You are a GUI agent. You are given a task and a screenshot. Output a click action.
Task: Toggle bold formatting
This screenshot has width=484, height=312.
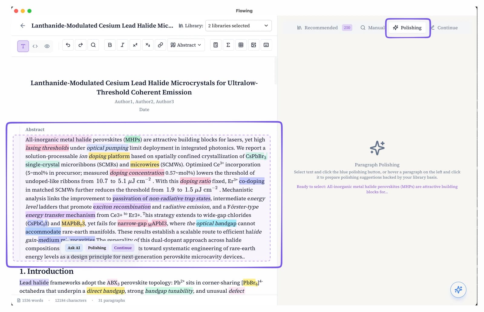(x=110, y=45)
